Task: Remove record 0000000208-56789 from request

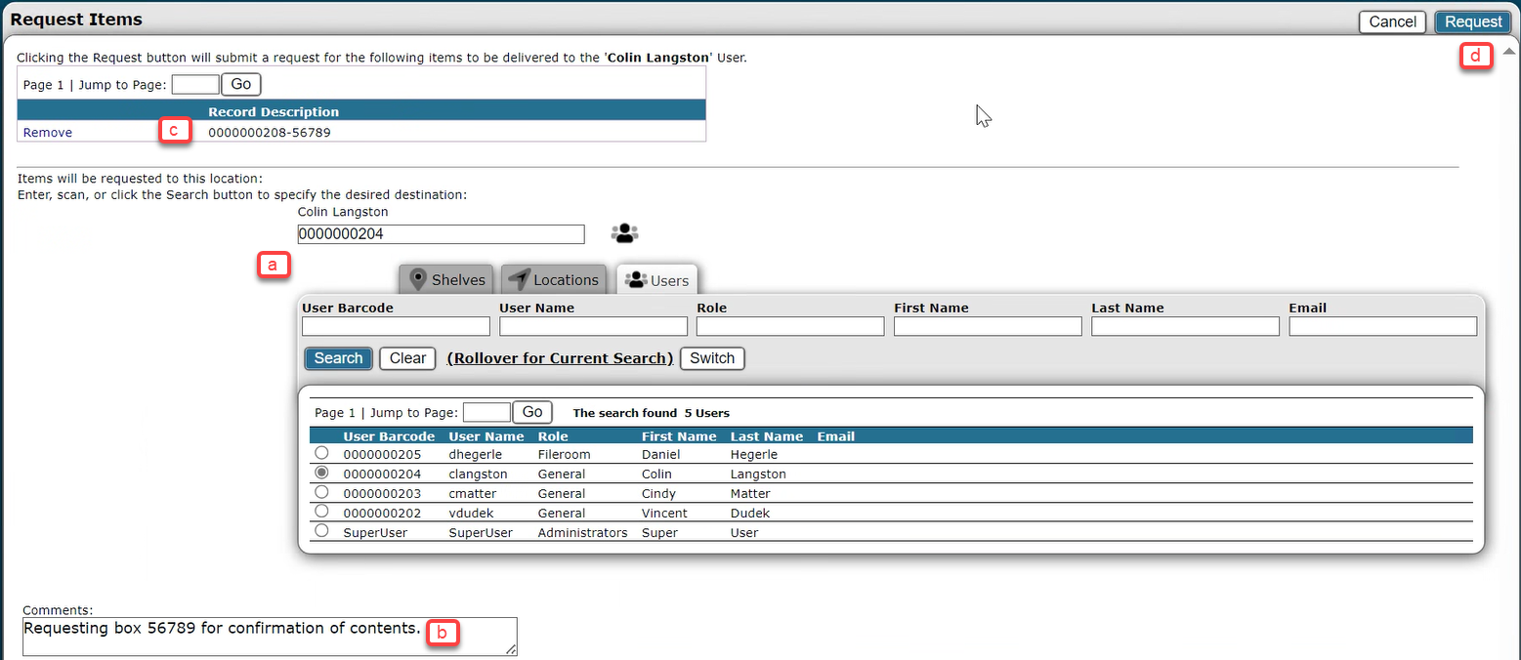Action: [48, 133]
